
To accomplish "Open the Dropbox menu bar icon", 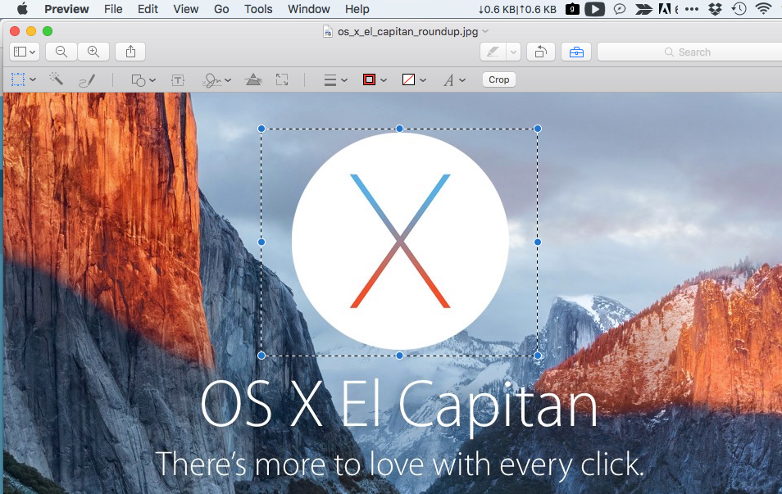I will click(x=715, y=9).
